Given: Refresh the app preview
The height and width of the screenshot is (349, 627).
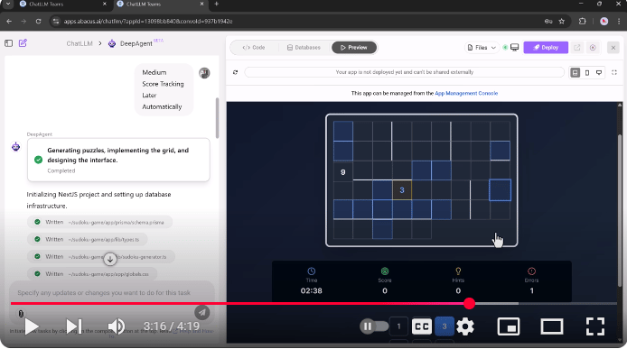Looking at the screenshot, I should click(235, 72).
